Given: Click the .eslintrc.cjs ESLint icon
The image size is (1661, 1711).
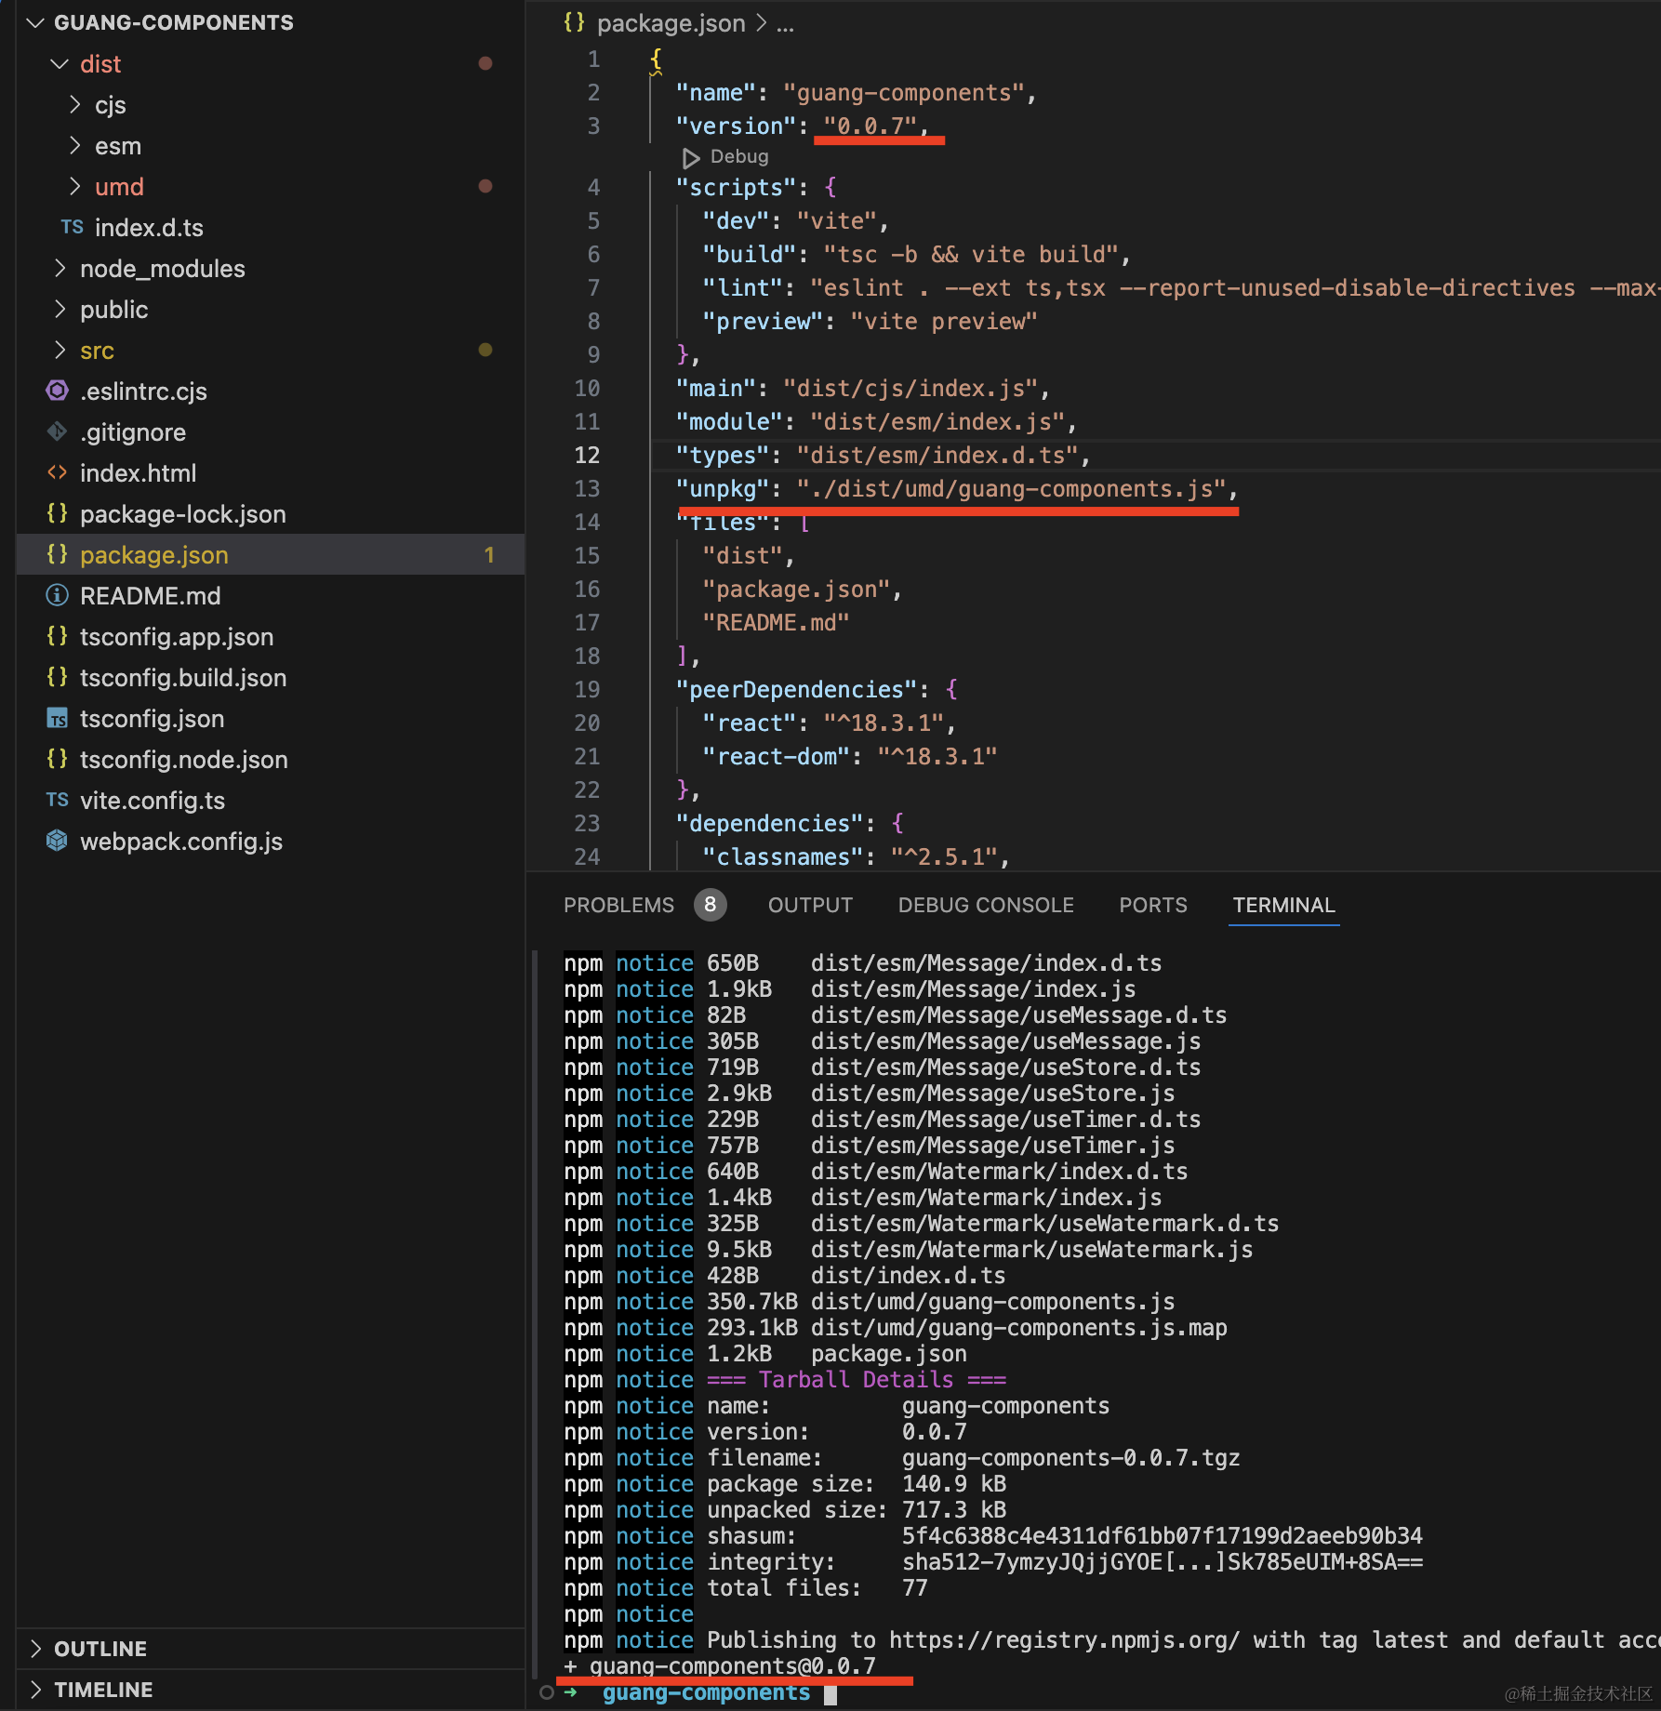Looking at the screenshot, I should point(57,391).
